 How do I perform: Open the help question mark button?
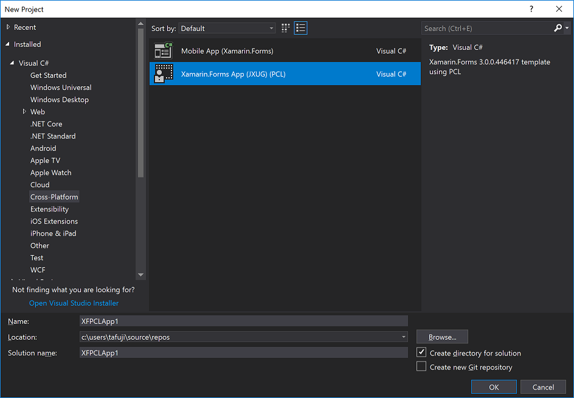click(x=531, y=9)
